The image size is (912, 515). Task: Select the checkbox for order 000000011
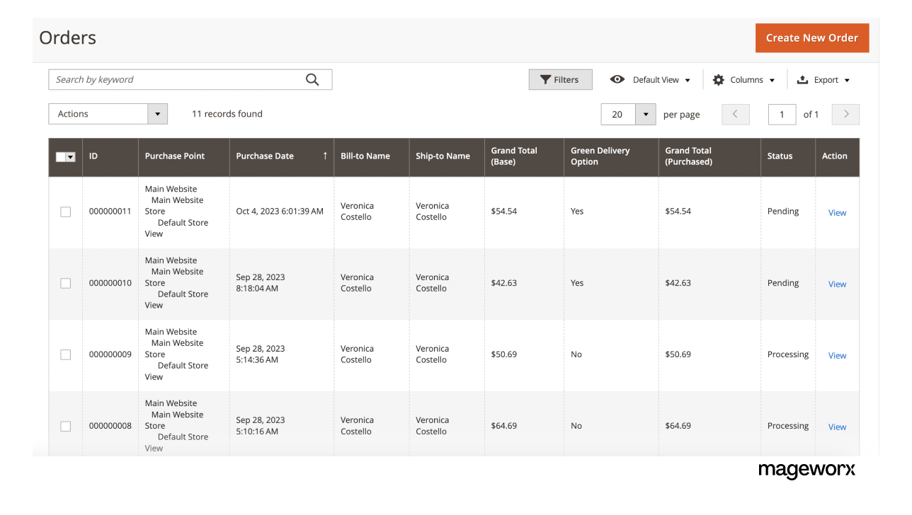65,211
